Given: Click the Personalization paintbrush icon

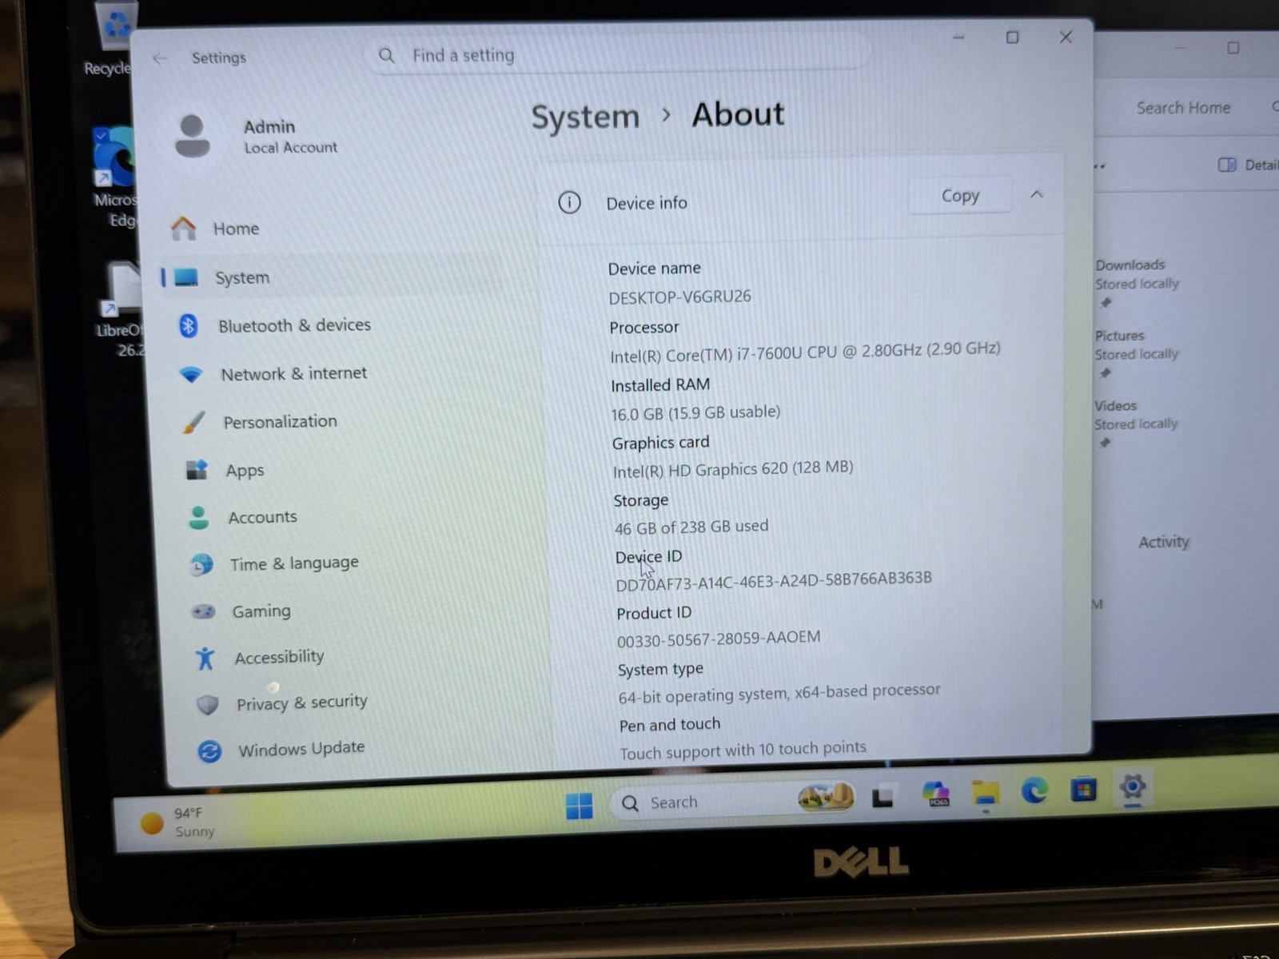Looking at the screenshot, I should point(193,422).
